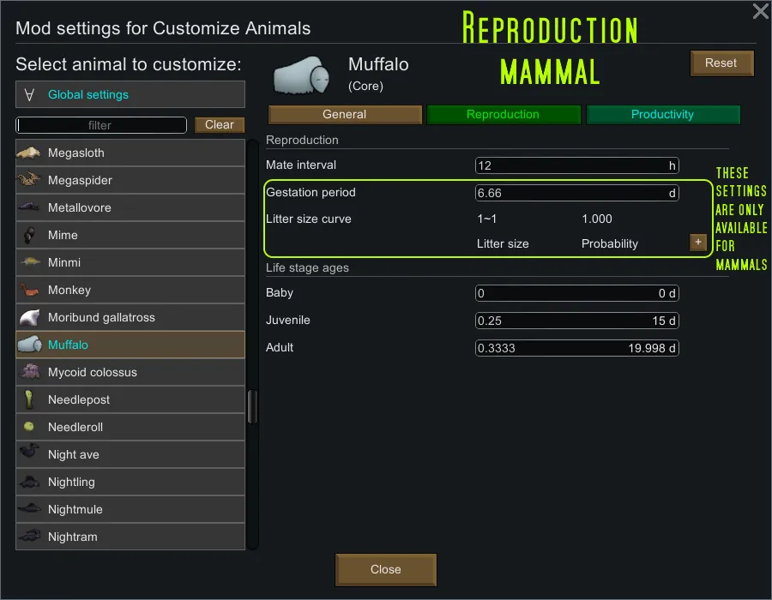
Task: Focus the animal filter search field
Action: pos(100,125)
